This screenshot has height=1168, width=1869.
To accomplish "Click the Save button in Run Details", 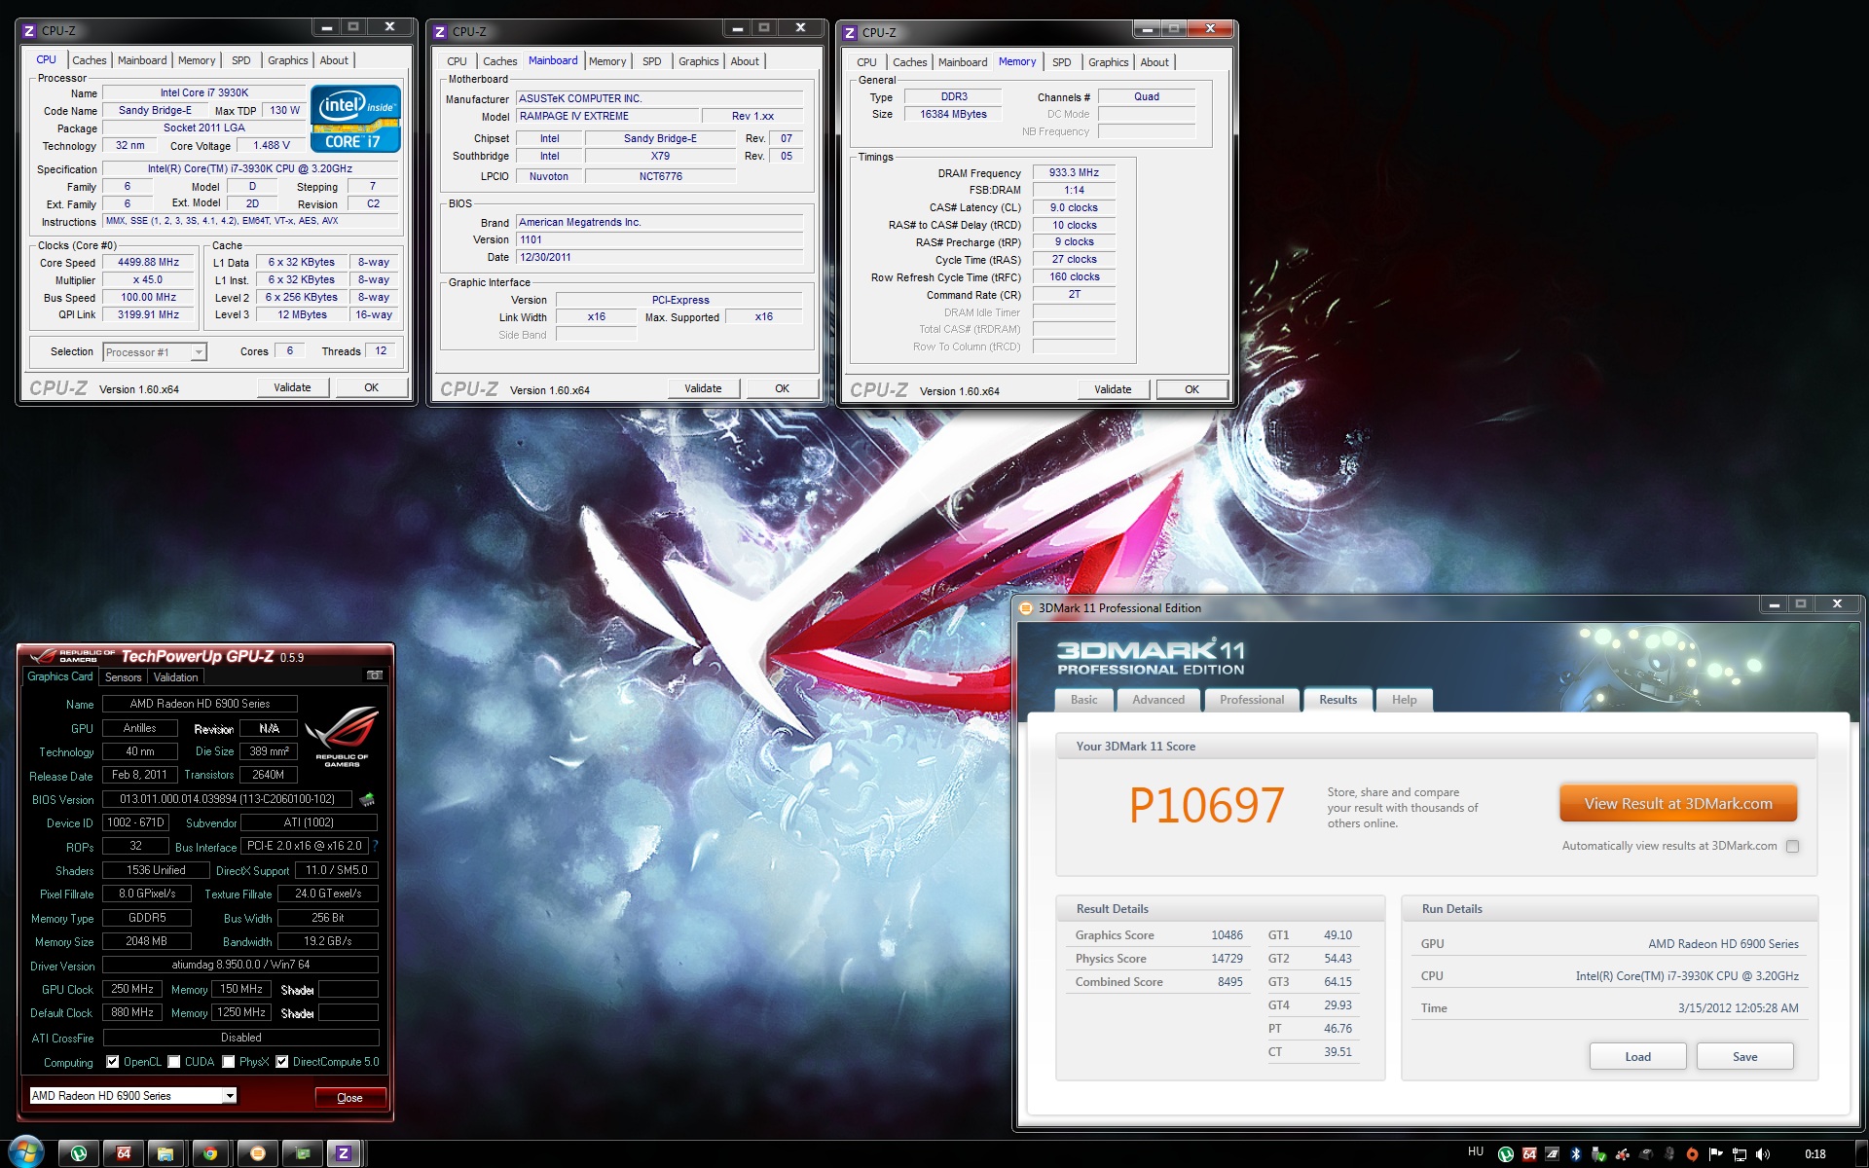I will [x=1745, y=1057].
